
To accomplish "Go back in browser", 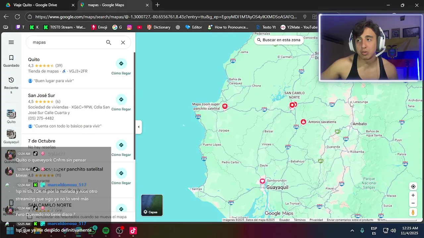I will click(x=6, y=17).
